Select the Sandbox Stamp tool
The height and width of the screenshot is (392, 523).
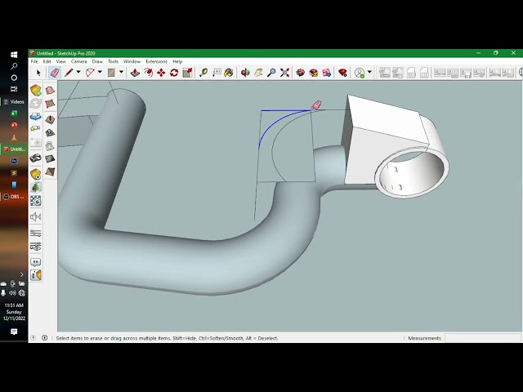point(50,132)
